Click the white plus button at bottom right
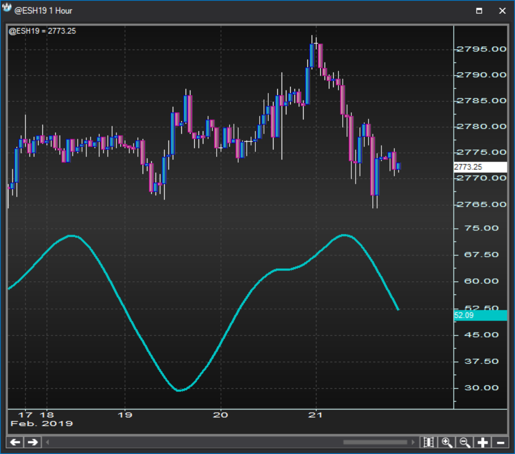 click(x=483, y=442)
